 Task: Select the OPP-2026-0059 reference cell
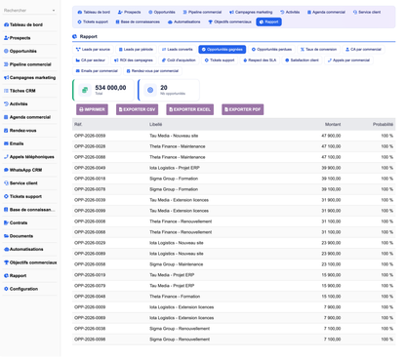(90, 136)
